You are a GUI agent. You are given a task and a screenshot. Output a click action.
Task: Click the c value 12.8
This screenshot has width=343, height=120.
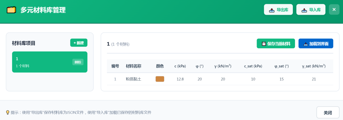(x=180, y=79)
